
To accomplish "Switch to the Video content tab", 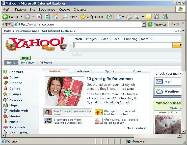I will pos(137,71).
